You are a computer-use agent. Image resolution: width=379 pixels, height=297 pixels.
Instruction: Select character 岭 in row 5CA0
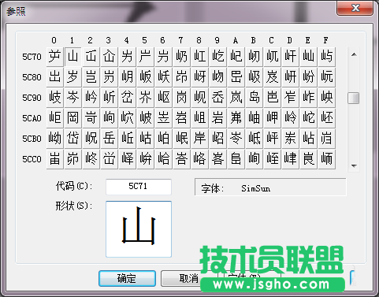[x=290, y=118]
